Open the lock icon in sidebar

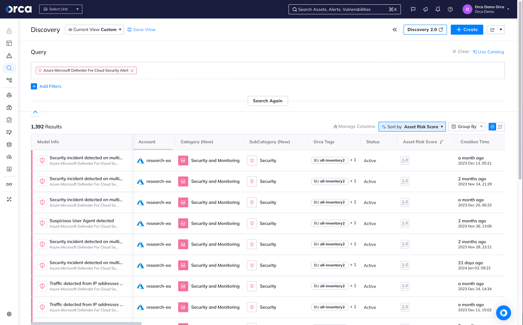[9, 31]
